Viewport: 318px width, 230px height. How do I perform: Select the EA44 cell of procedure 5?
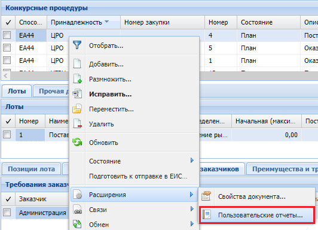[31, 48]
